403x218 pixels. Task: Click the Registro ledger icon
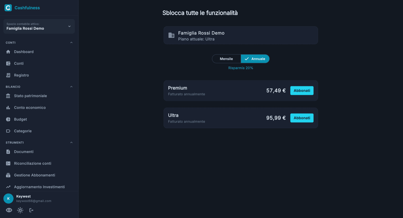click(8, 75)
